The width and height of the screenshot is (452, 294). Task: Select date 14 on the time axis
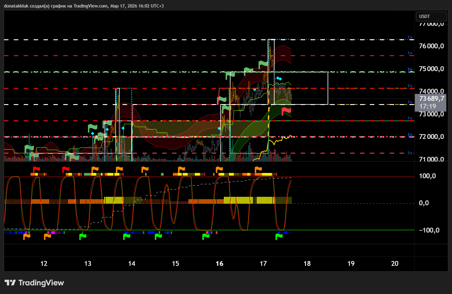pyautogui.click(x=132, y=263)
